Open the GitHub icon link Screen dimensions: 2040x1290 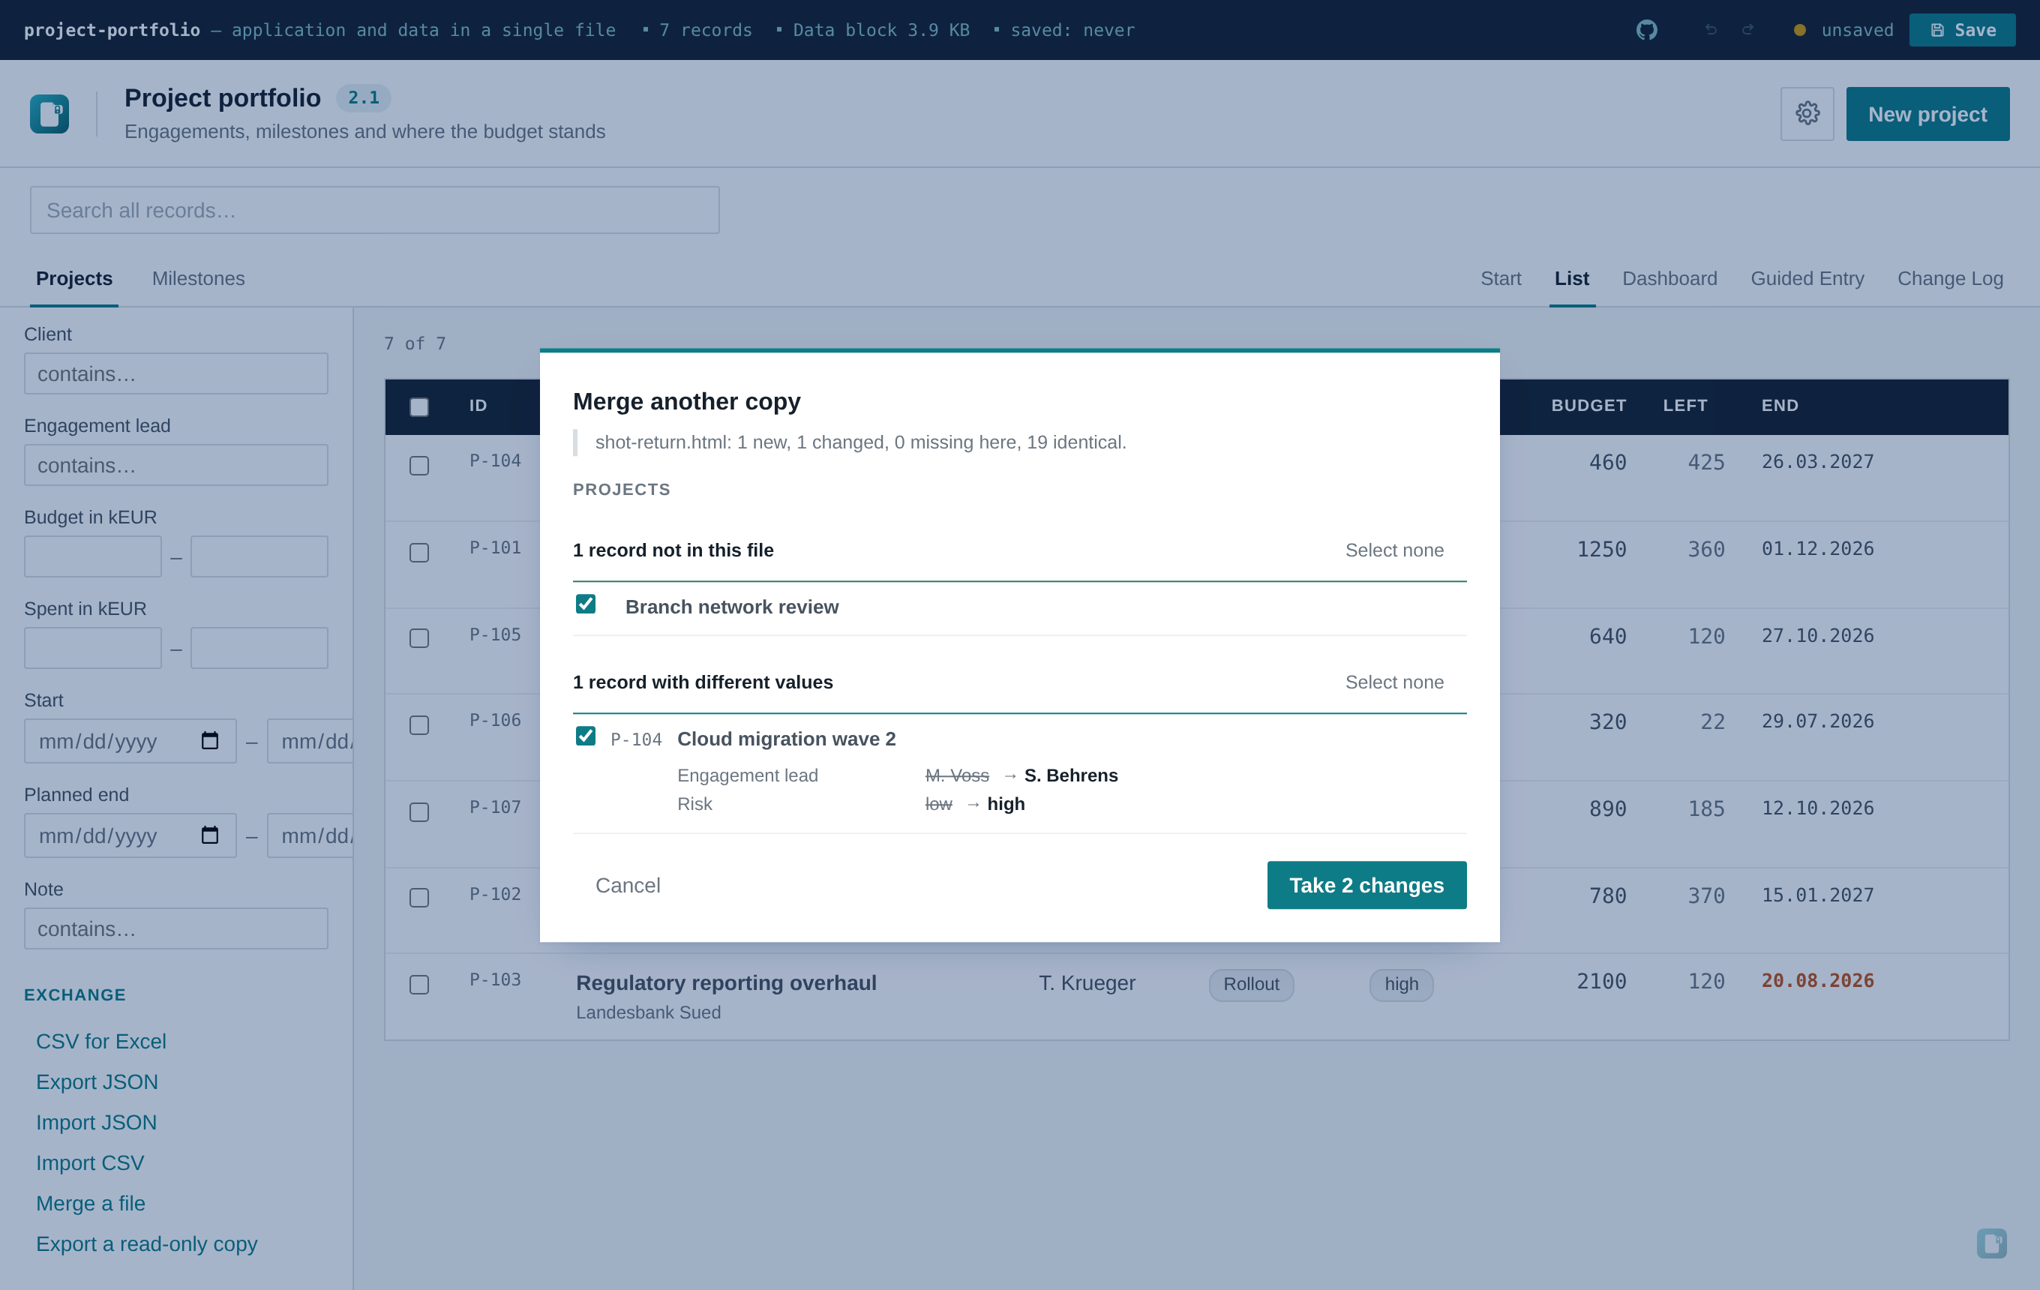click(1646, 30)
